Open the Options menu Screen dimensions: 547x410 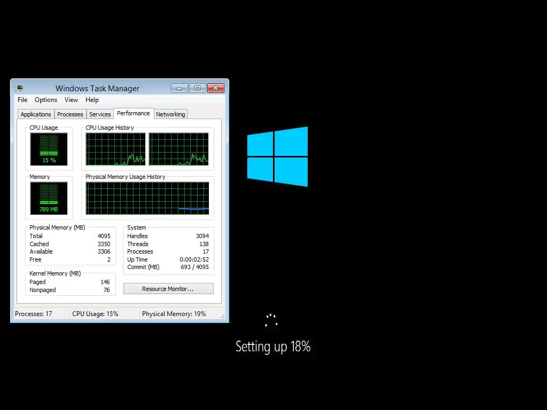pyautogui.click(x=46, y=100)
